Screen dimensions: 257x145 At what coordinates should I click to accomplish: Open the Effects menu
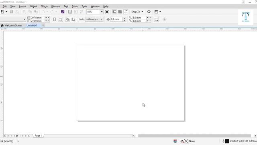[x=44, y=6]
